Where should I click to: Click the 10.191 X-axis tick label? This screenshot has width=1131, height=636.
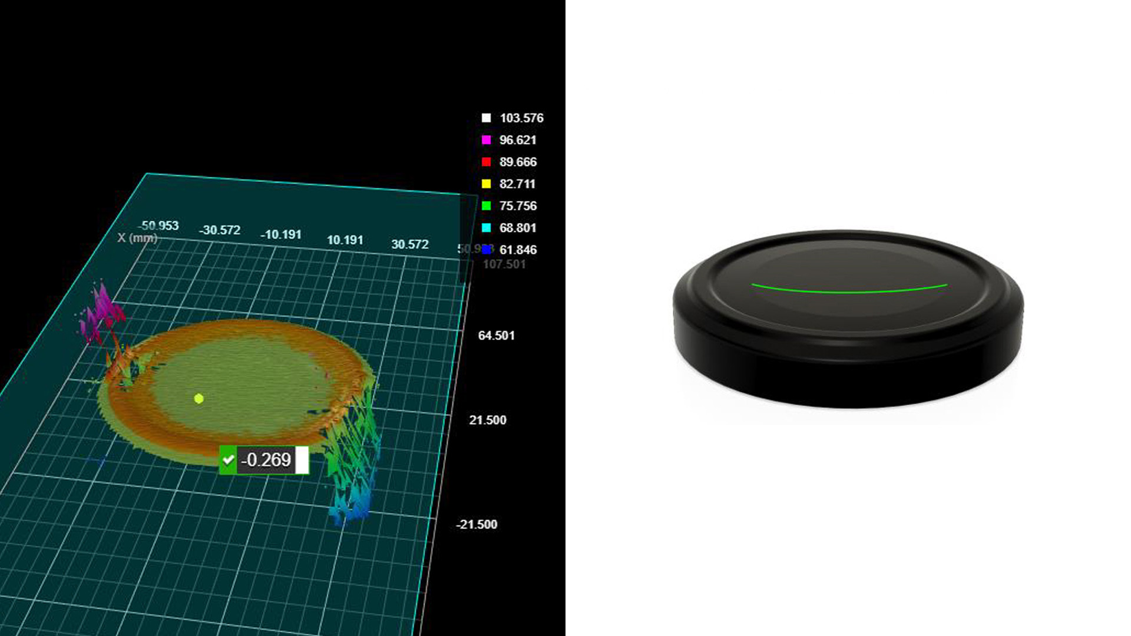345,240
